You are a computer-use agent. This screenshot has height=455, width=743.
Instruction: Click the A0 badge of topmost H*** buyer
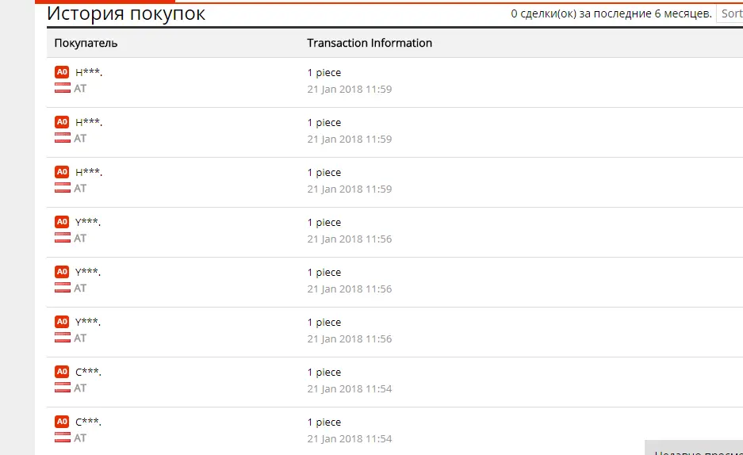pos(62,72)
